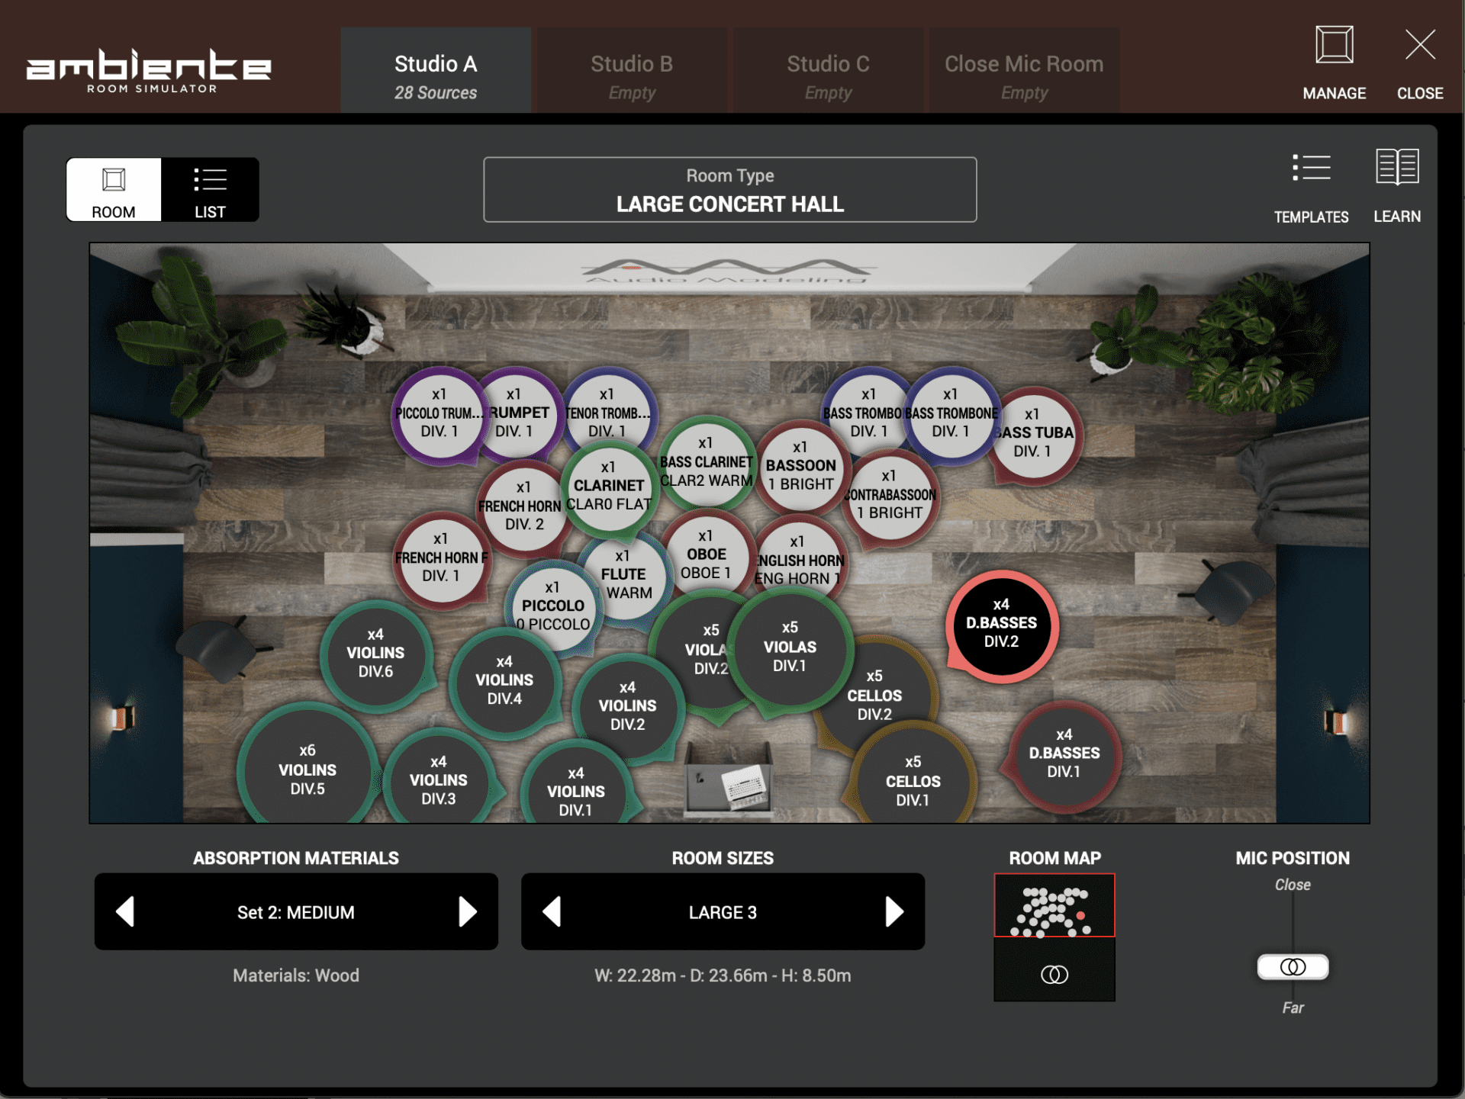Click the Materials: Wood text
Viewport: 1465px width, 1099px height.
pyautogui.click(x=296, y=975)
